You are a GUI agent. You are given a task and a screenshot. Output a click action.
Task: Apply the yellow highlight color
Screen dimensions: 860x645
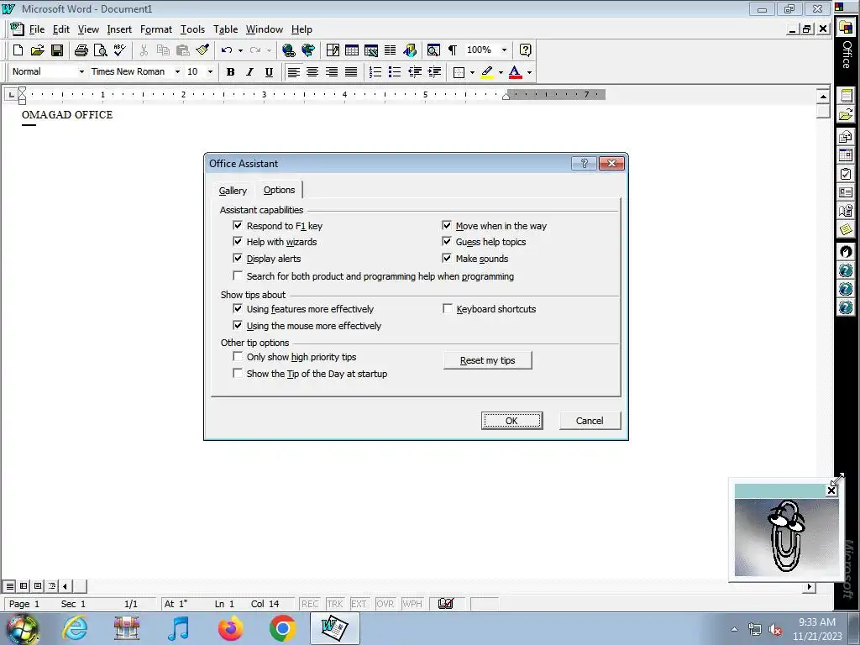[x=487, y=72]
